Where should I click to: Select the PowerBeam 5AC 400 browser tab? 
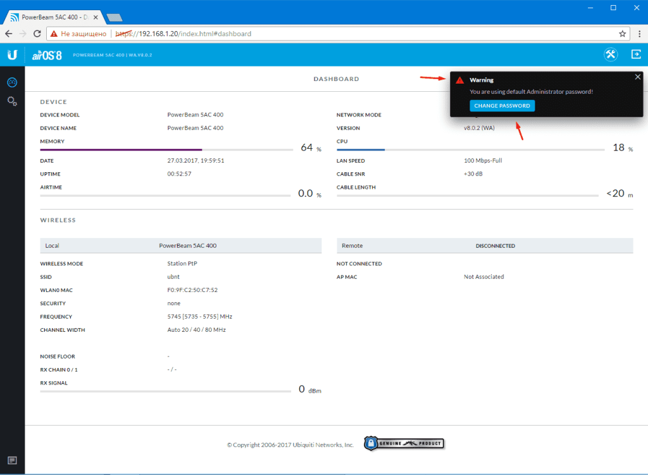54,17
